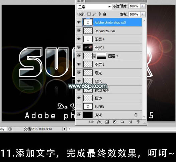Click the lock image pixels brush icon
The image size is (176, 162).
94,14
